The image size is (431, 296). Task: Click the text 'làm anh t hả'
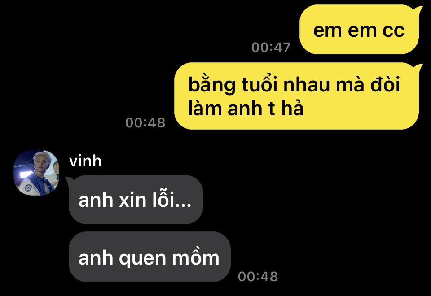tap(246, 109)
